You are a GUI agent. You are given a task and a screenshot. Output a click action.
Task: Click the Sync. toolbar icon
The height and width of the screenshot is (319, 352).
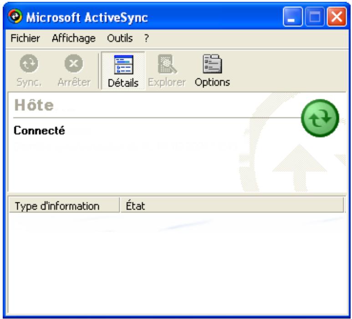pyautogui.click(x=29, y=64)
